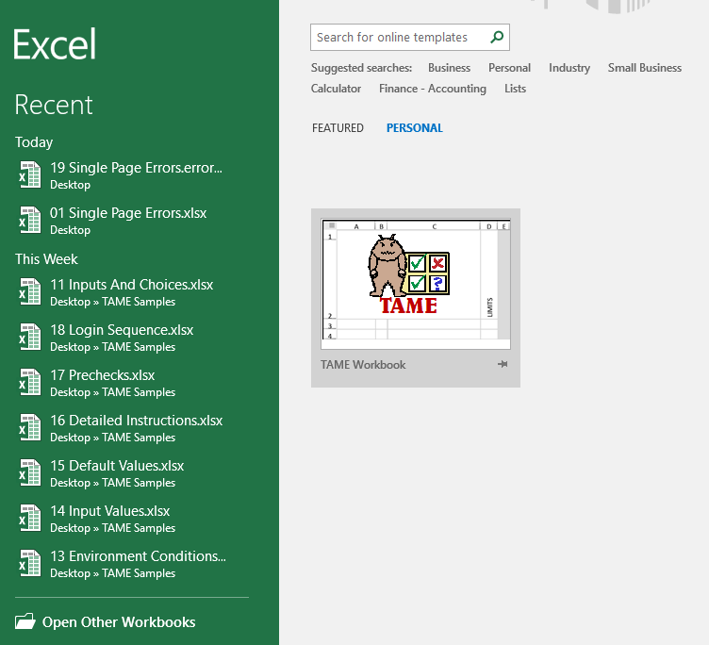Click Desktop path under 01 Single Page Errors
This screenshot has width=709, height=645.
pyautogui.click(x=70, y=230)
